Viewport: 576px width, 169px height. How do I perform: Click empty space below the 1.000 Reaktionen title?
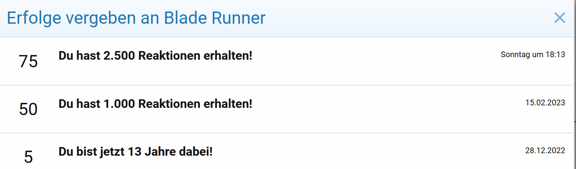point(155,122)
